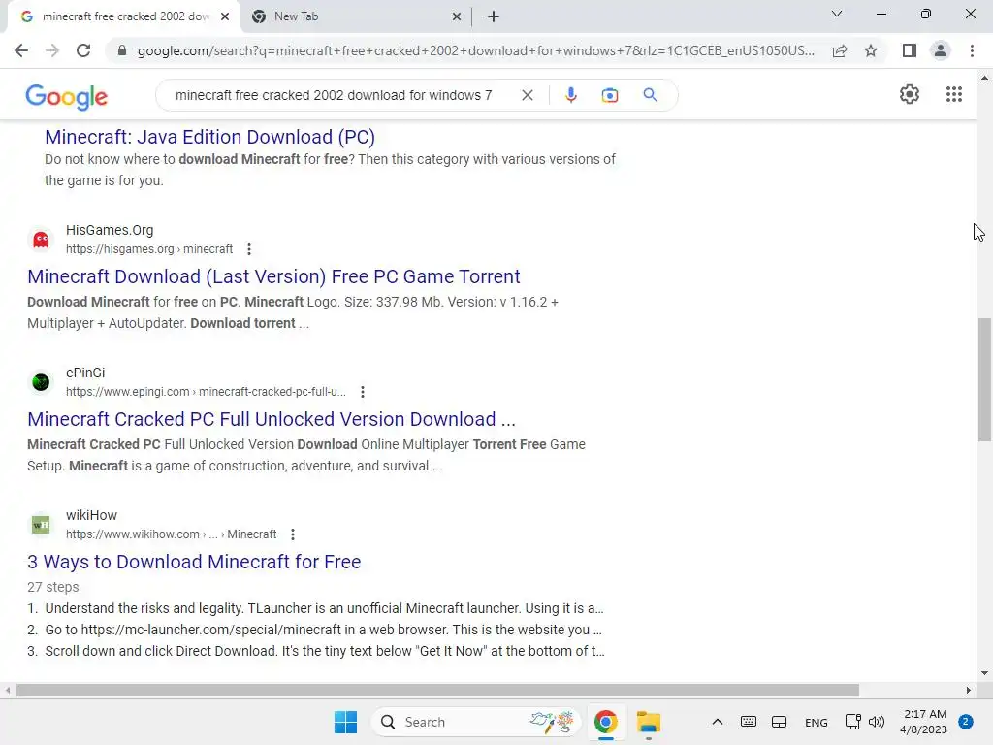Click the horizontal scrollbar right arrow
This screenshot has height=745, width=993.
(969, 690)
